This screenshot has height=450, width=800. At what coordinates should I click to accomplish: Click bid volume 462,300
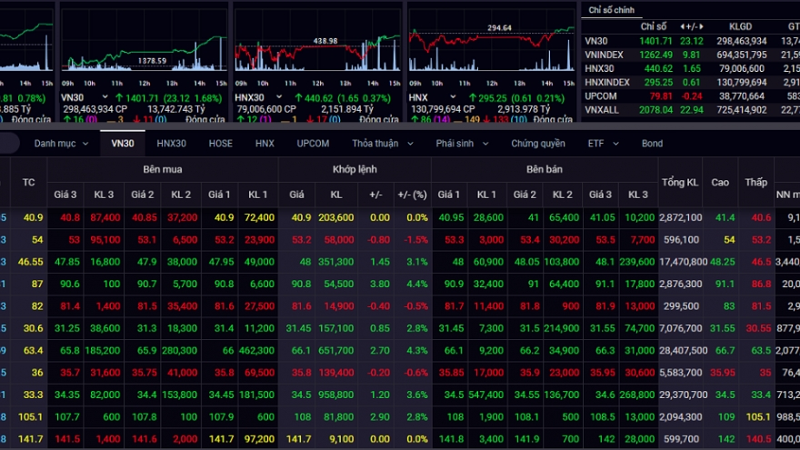pyautogui.click(x=256, y=351)
